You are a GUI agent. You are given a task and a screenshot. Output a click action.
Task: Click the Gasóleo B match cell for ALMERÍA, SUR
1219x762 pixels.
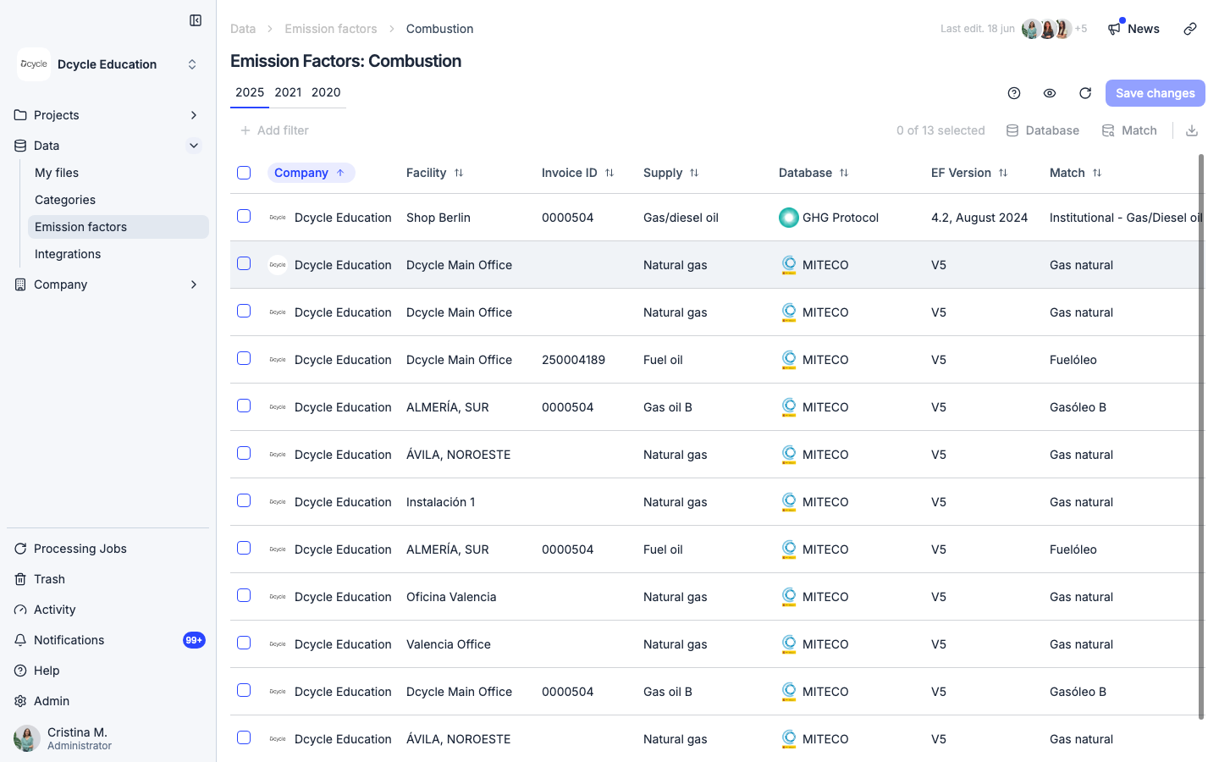click(x=1078, y=407)
